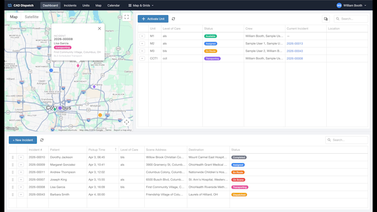Image resolution: width=377 pixels, height=212 pixels.
Task: Expand the M1 unit row
Action: [142, 36]
